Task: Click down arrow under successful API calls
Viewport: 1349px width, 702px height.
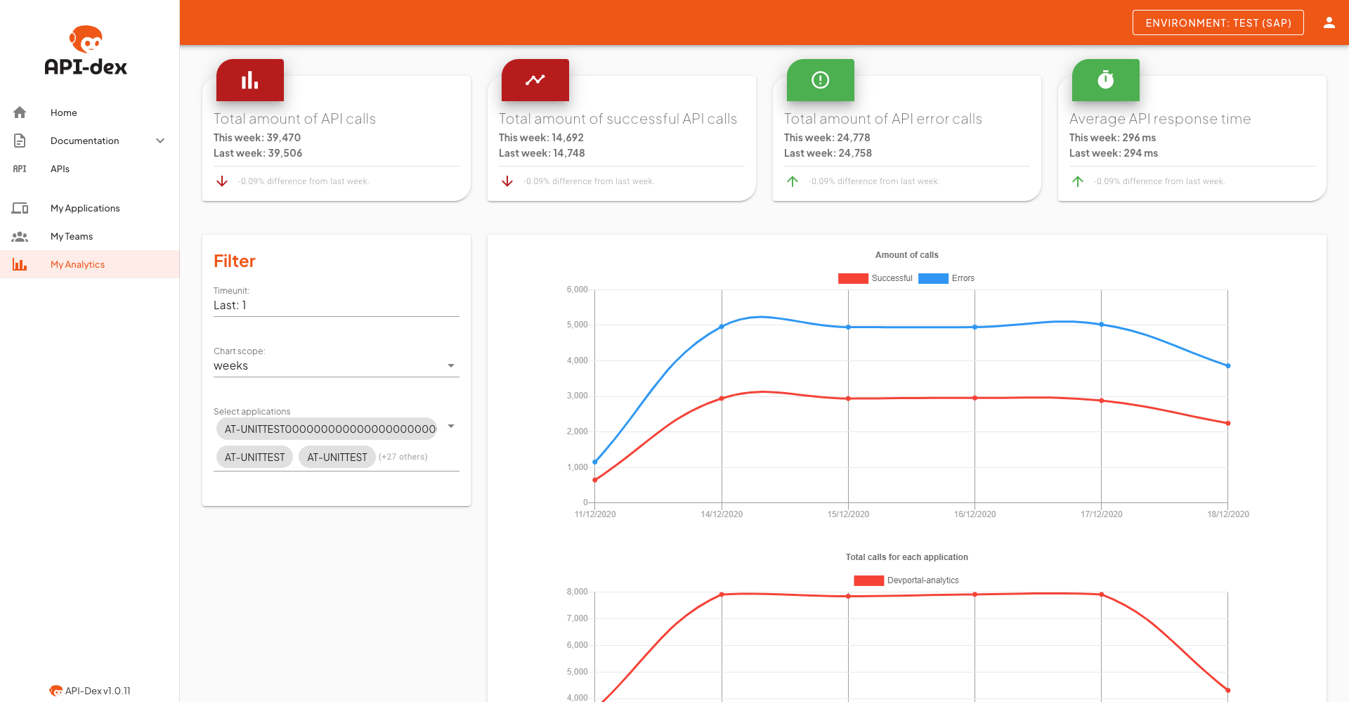Action: (507, 181)
